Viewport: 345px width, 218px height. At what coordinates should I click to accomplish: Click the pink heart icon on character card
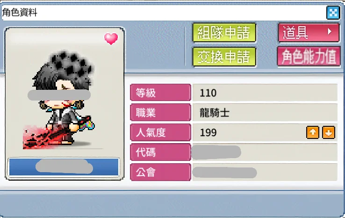[111, 38]
